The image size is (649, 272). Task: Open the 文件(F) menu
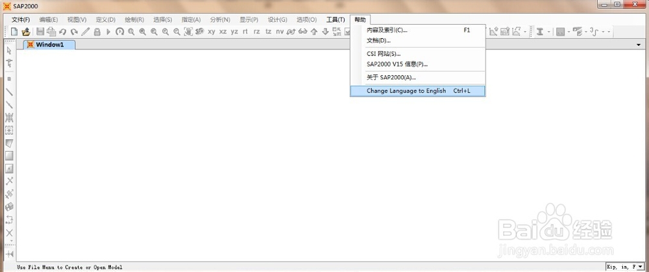click(x=21, y=19)
